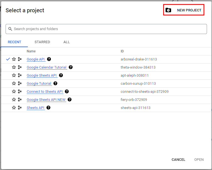This screenshot has width=212, height=170.
Task: Focus the Search projects and folders field
Action: [106, 29]
